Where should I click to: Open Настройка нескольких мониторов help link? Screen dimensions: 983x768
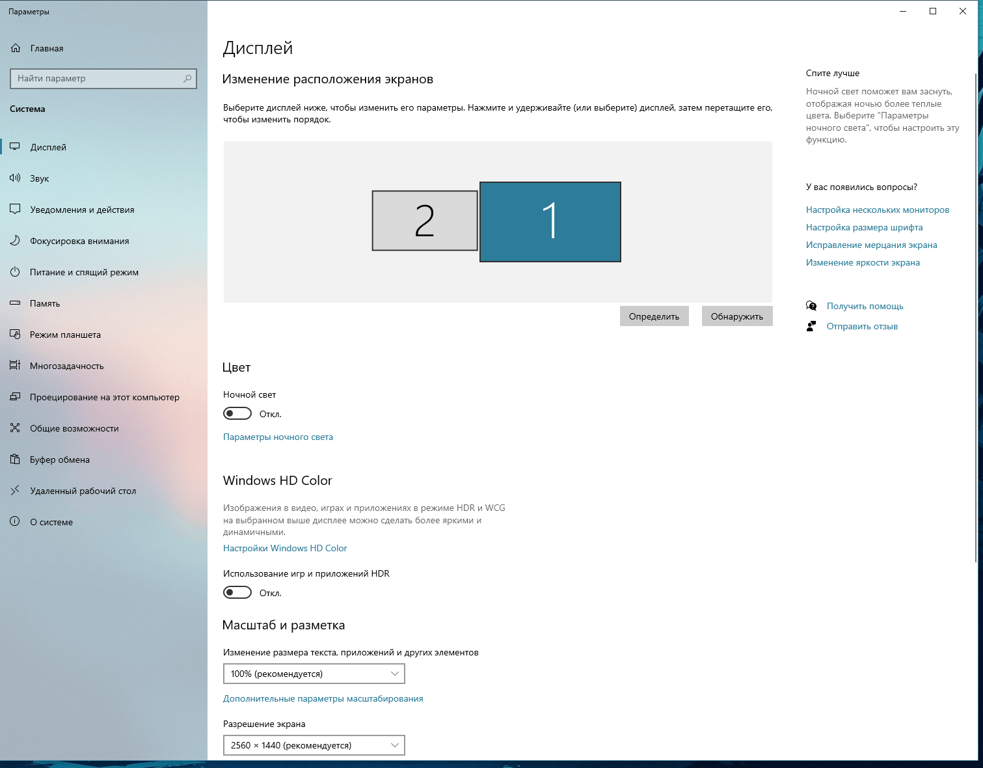tap(878, 210)
